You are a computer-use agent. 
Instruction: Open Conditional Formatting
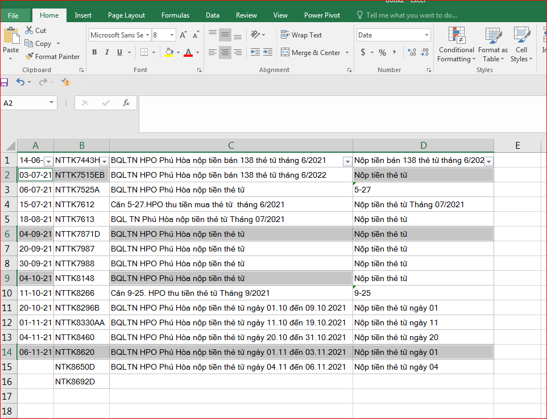(x=456, y=45)
